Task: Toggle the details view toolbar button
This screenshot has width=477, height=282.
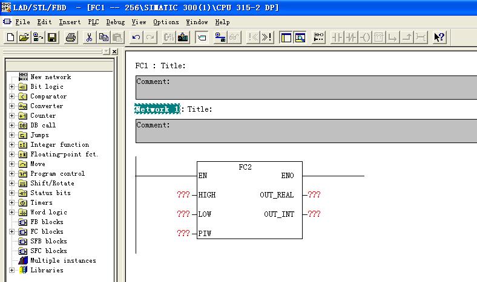Action: (x=300, y=37)
